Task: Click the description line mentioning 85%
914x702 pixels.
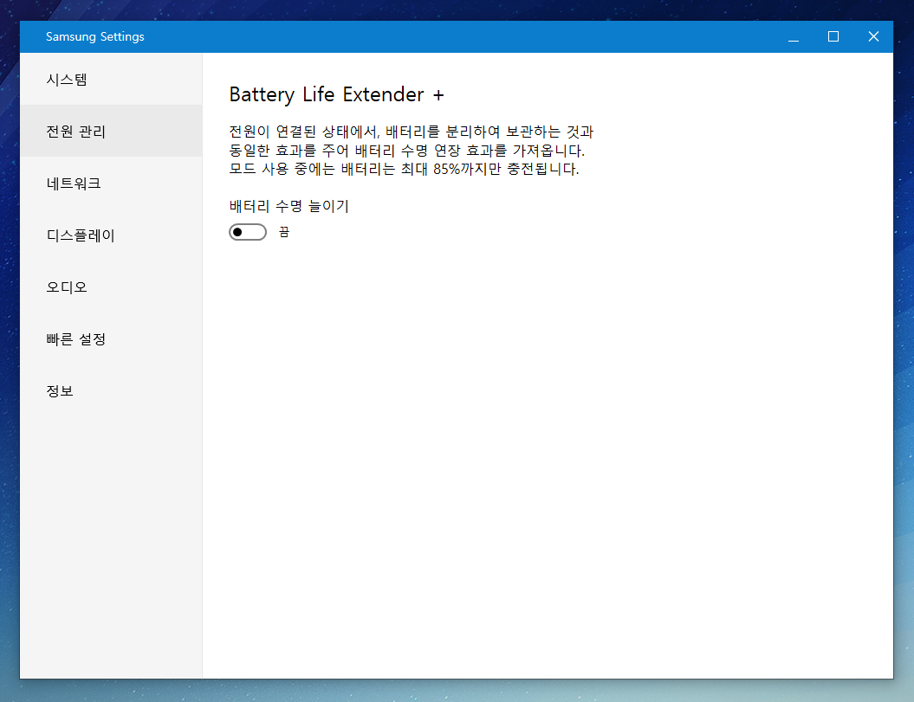Action: point(404,169)
